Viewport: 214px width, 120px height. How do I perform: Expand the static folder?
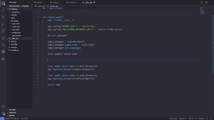pos(13,18)
